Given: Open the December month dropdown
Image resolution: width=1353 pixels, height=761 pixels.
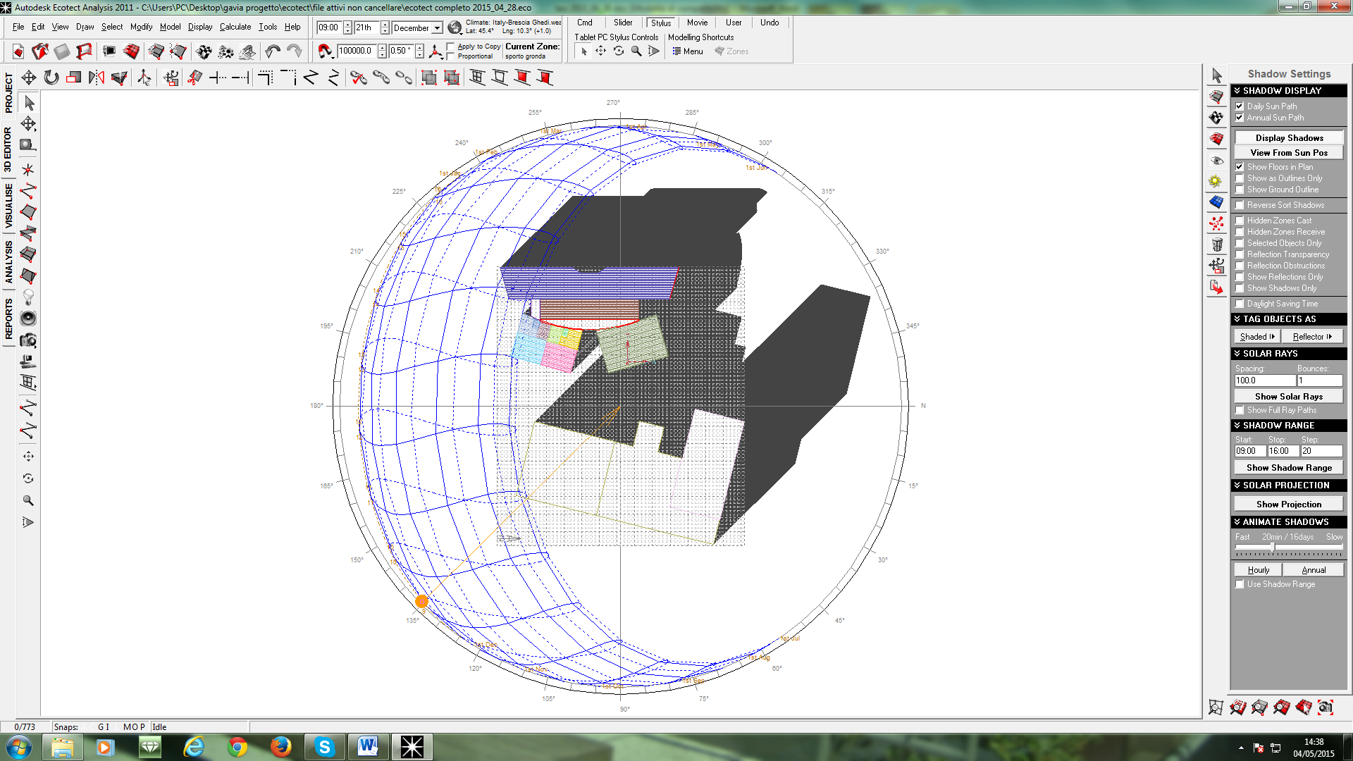Looking at the screenshot, I should coord(437,28).
